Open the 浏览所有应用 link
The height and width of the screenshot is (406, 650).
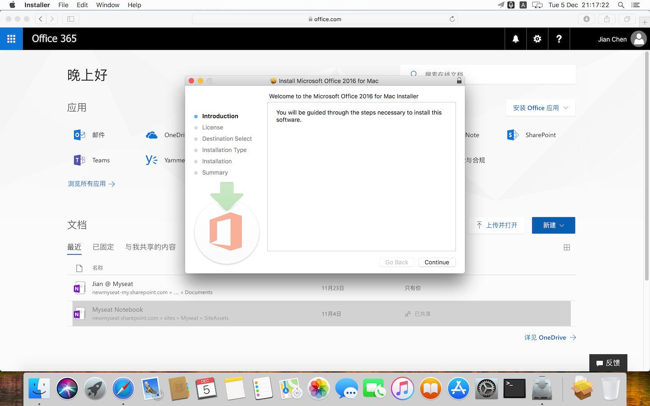coord(92,184)
